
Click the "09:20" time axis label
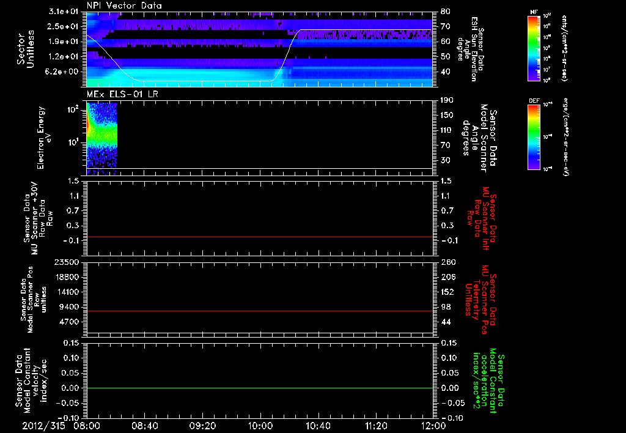pos(202,426)
